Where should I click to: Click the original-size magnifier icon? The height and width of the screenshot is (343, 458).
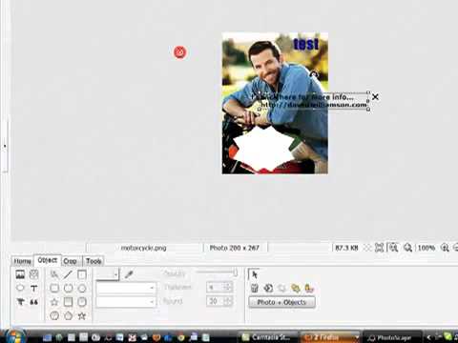click(x=393, y=248)
